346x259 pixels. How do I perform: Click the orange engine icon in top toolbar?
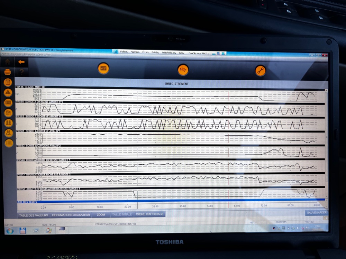[x=183, y=70]
